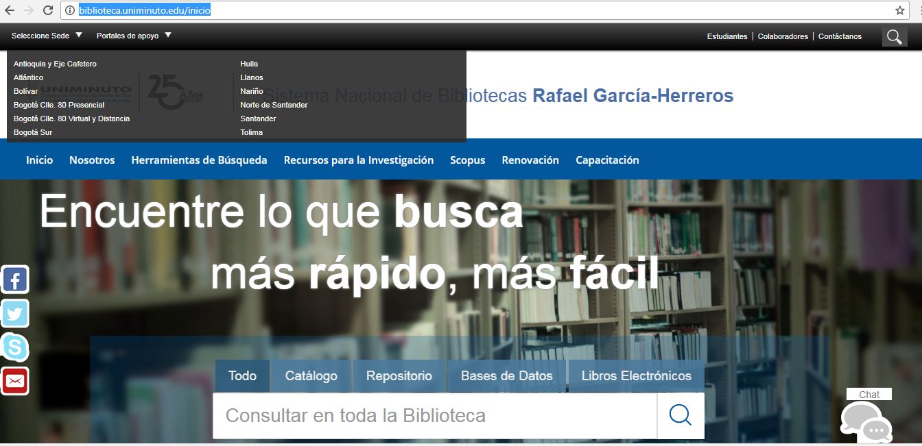
Task: Open the Facebook social icon
Action: [14, 280]
